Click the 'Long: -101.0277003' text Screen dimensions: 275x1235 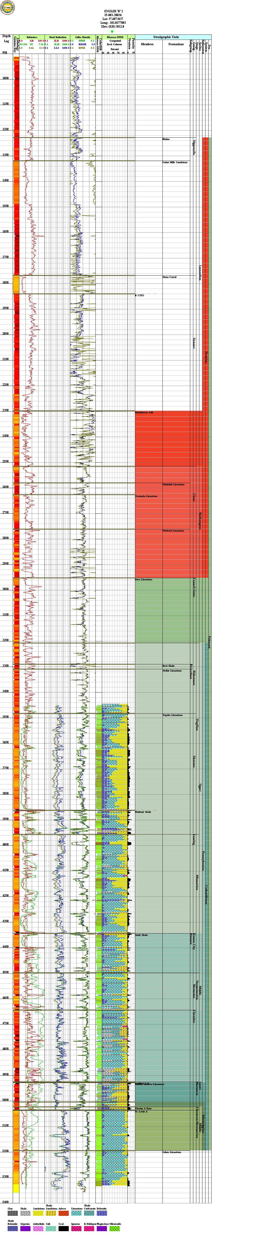(x=113, y=22)
